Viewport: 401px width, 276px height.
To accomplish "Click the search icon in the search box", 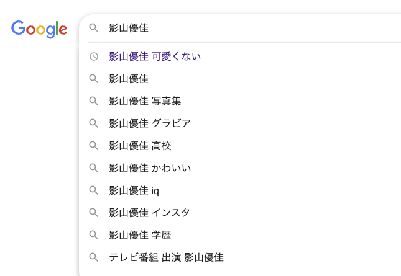I will (x=94, y=28).
